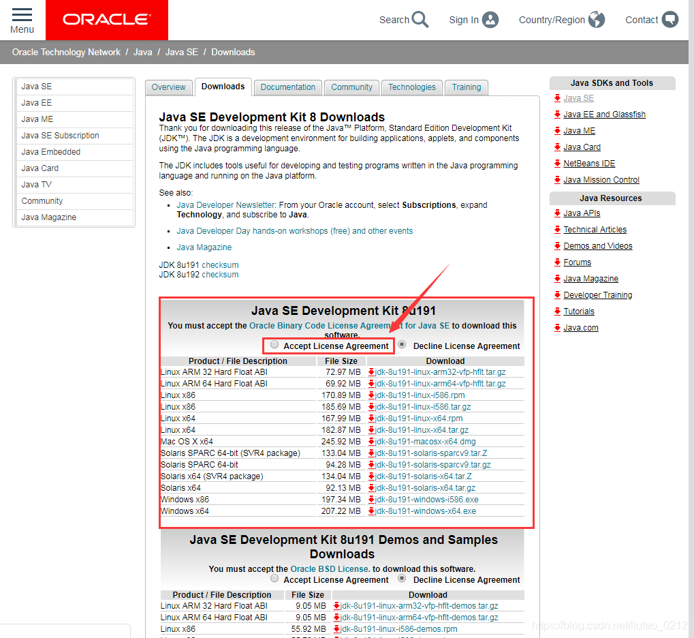Open the Training tab
This screenshot has width=694, height=638.
point(467,87)
